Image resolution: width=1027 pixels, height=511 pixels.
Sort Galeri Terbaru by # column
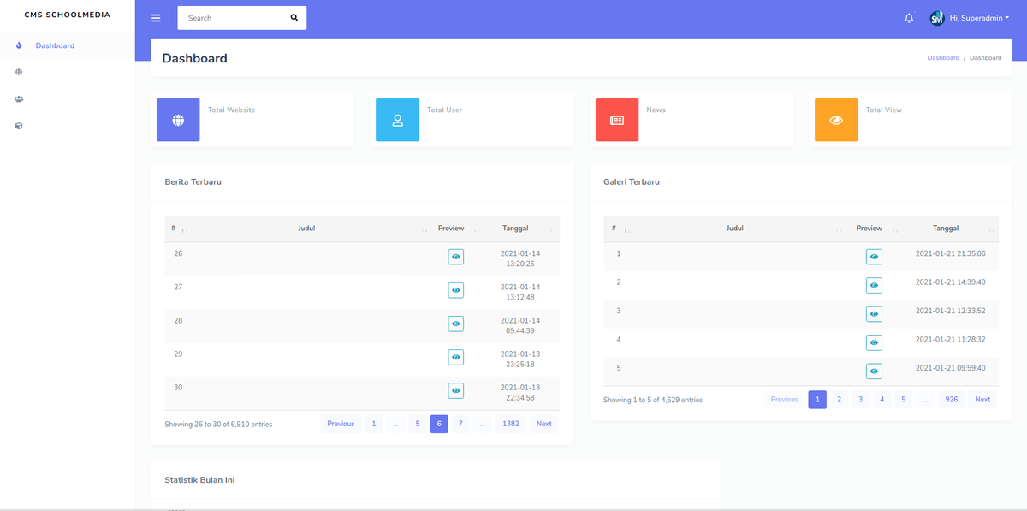click(620, 229)
